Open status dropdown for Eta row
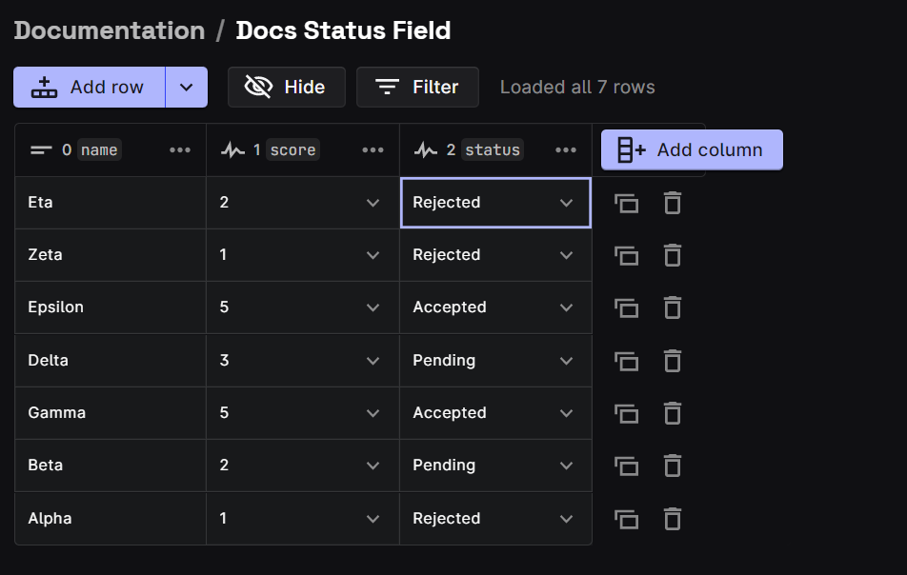Image resolution: width=907 pixels, height=575 pixels. tap(566, 203)
